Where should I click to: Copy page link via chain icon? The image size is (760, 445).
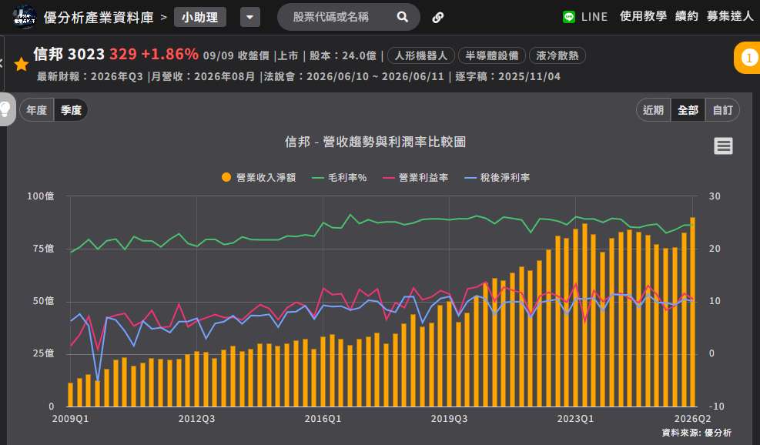tap(437, 18)
